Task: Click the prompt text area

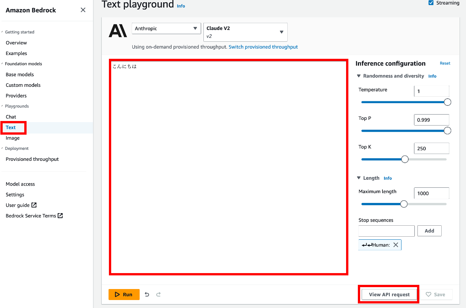Action: [x=228, y=167]
